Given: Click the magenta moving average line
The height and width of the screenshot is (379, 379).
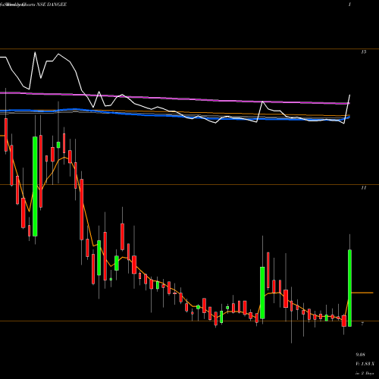Looking at the screenshot, I should point(175,98).
